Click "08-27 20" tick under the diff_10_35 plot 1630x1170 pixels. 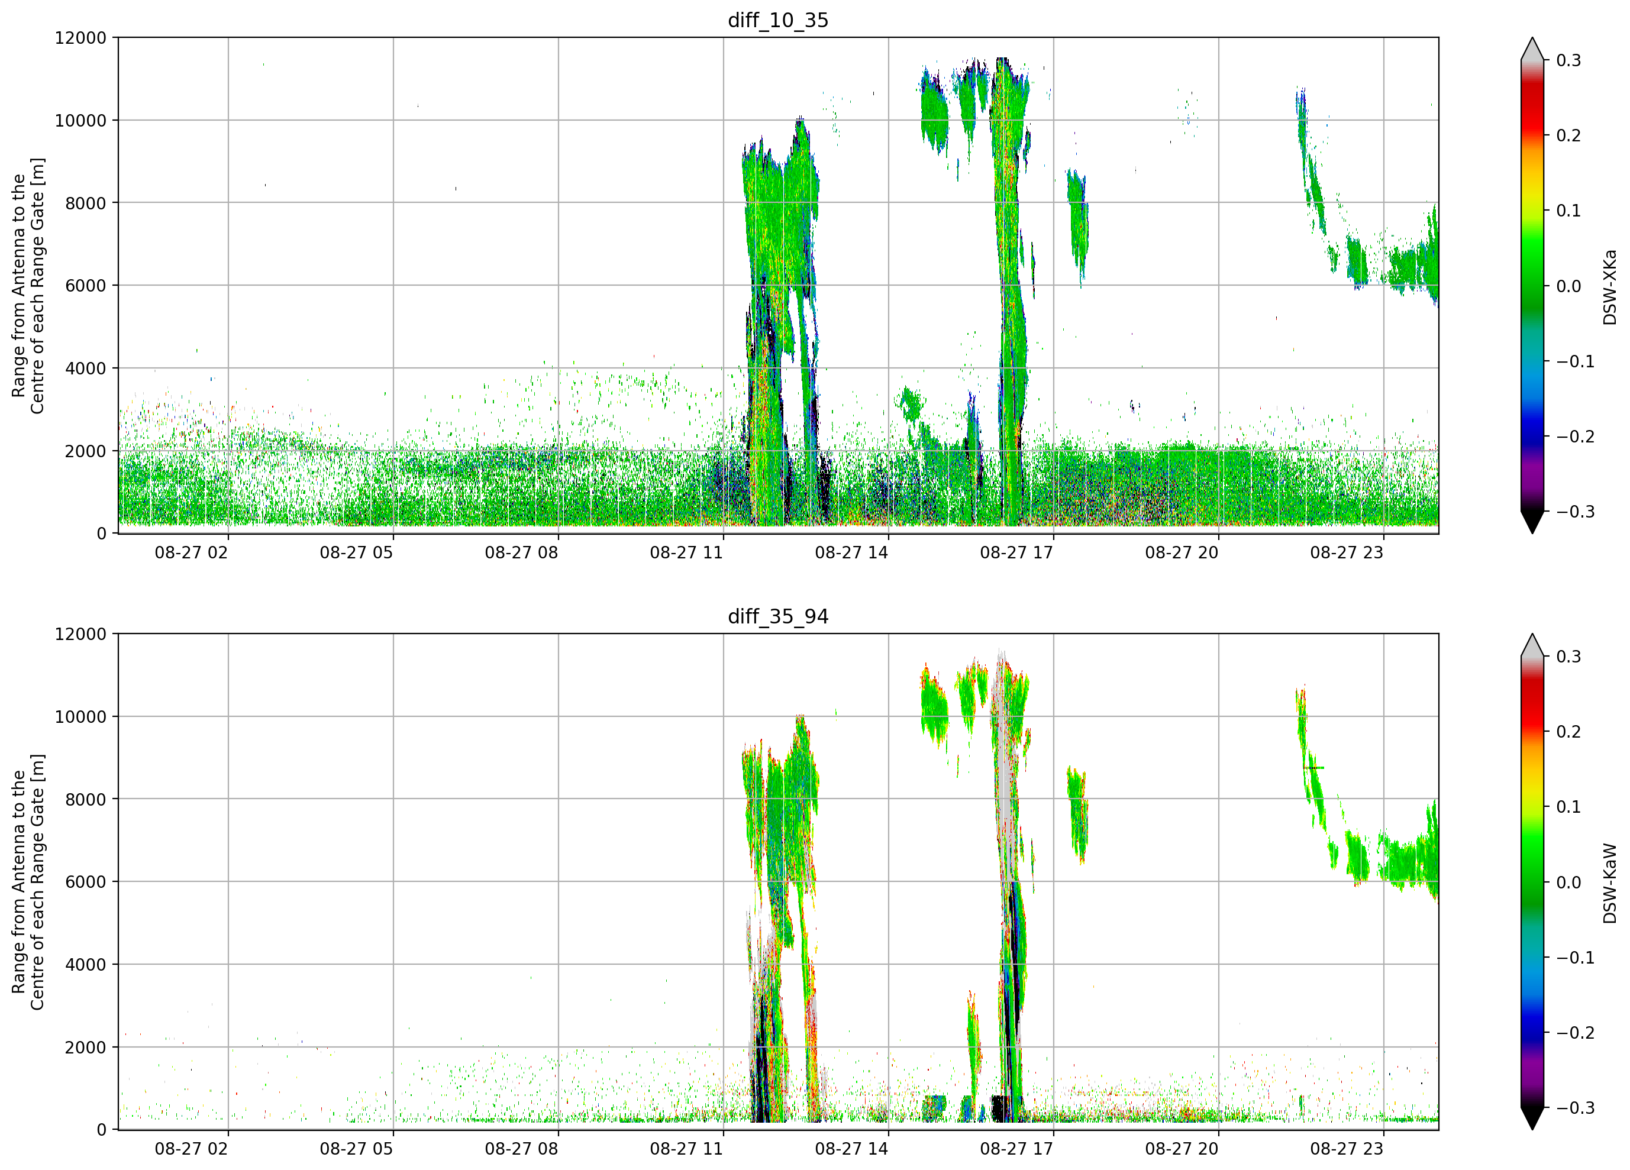coord(1182,552)
